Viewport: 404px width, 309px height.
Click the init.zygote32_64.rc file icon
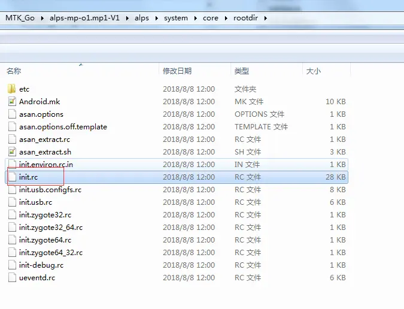(12, 228)
